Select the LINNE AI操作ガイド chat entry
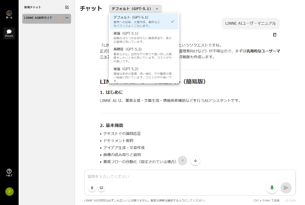305x205 pixels. (x=46, y=19)
